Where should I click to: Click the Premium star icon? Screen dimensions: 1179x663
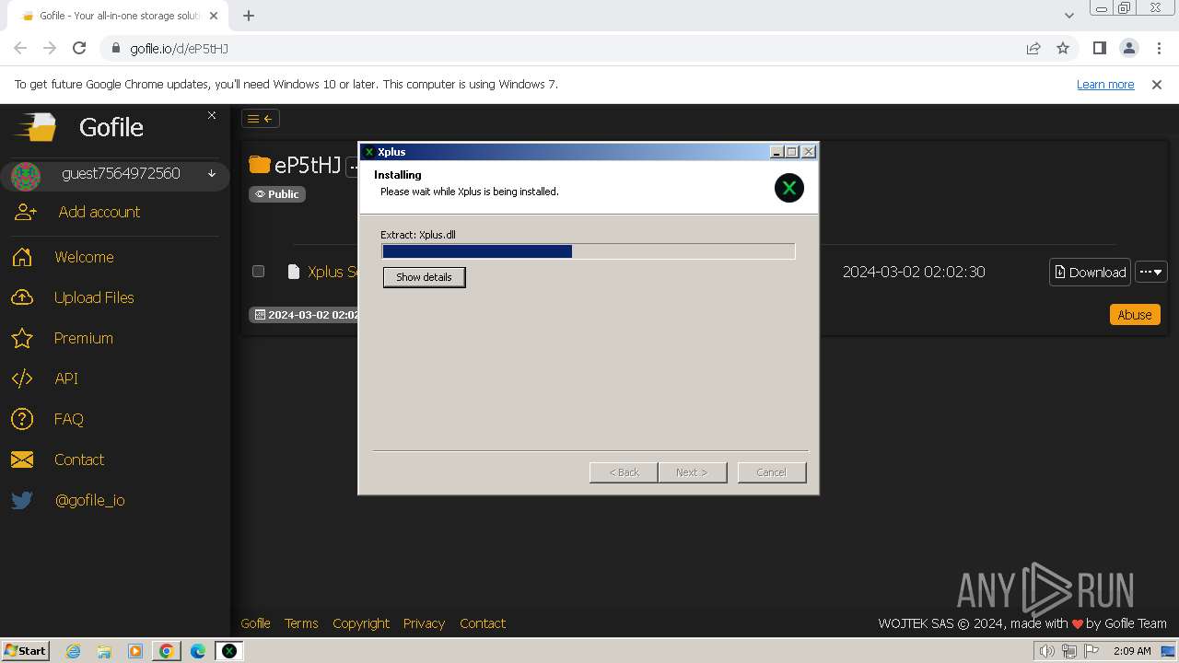[x=22, y=338]
